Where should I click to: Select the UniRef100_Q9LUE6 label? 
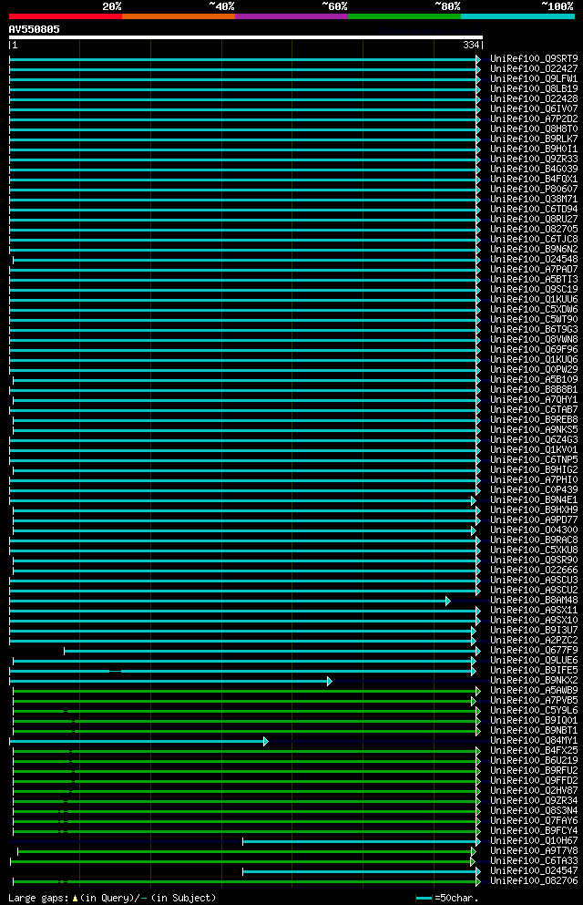[534, 660]
